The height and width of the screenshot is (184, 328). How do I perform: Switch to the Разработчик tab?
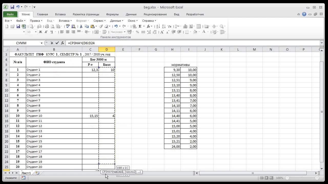[x=195, y=14]
